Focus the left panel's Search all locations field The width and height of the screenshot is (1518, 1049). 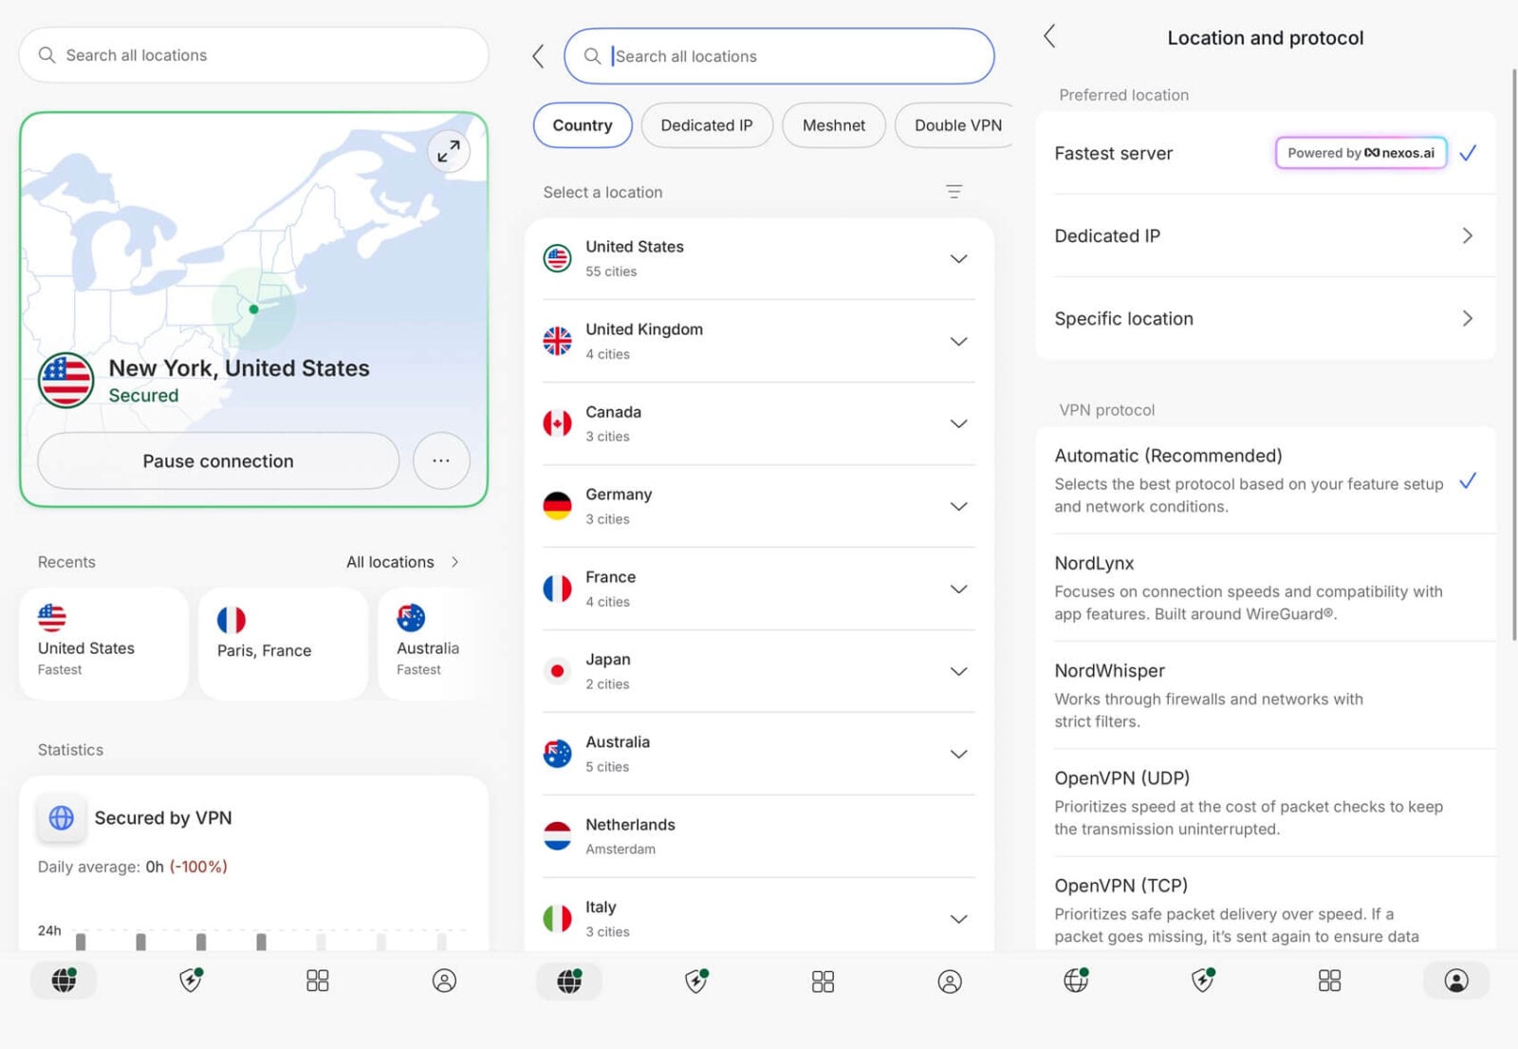point(254,55)
